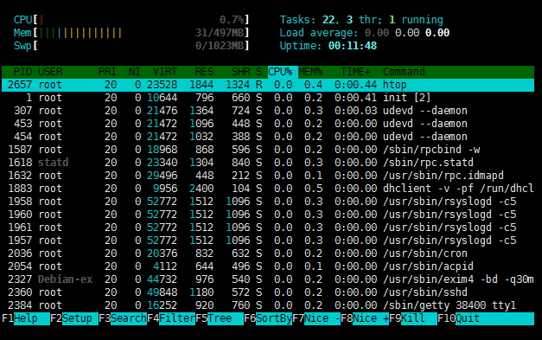Open F1 Help in the bottom bar

tap(26, 318)
